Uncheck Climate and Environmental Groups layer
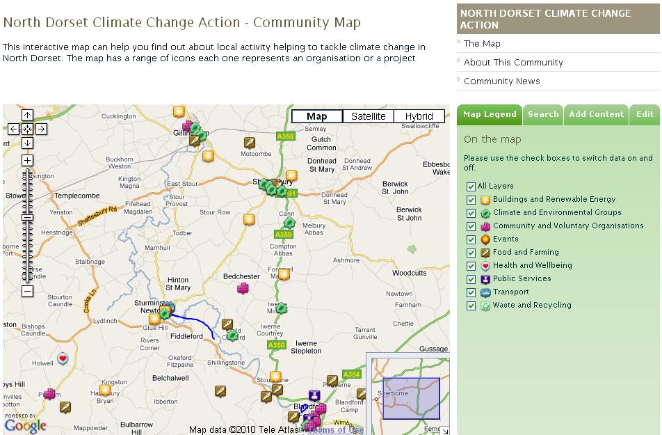The image size is (662, 435). point(471,213)
